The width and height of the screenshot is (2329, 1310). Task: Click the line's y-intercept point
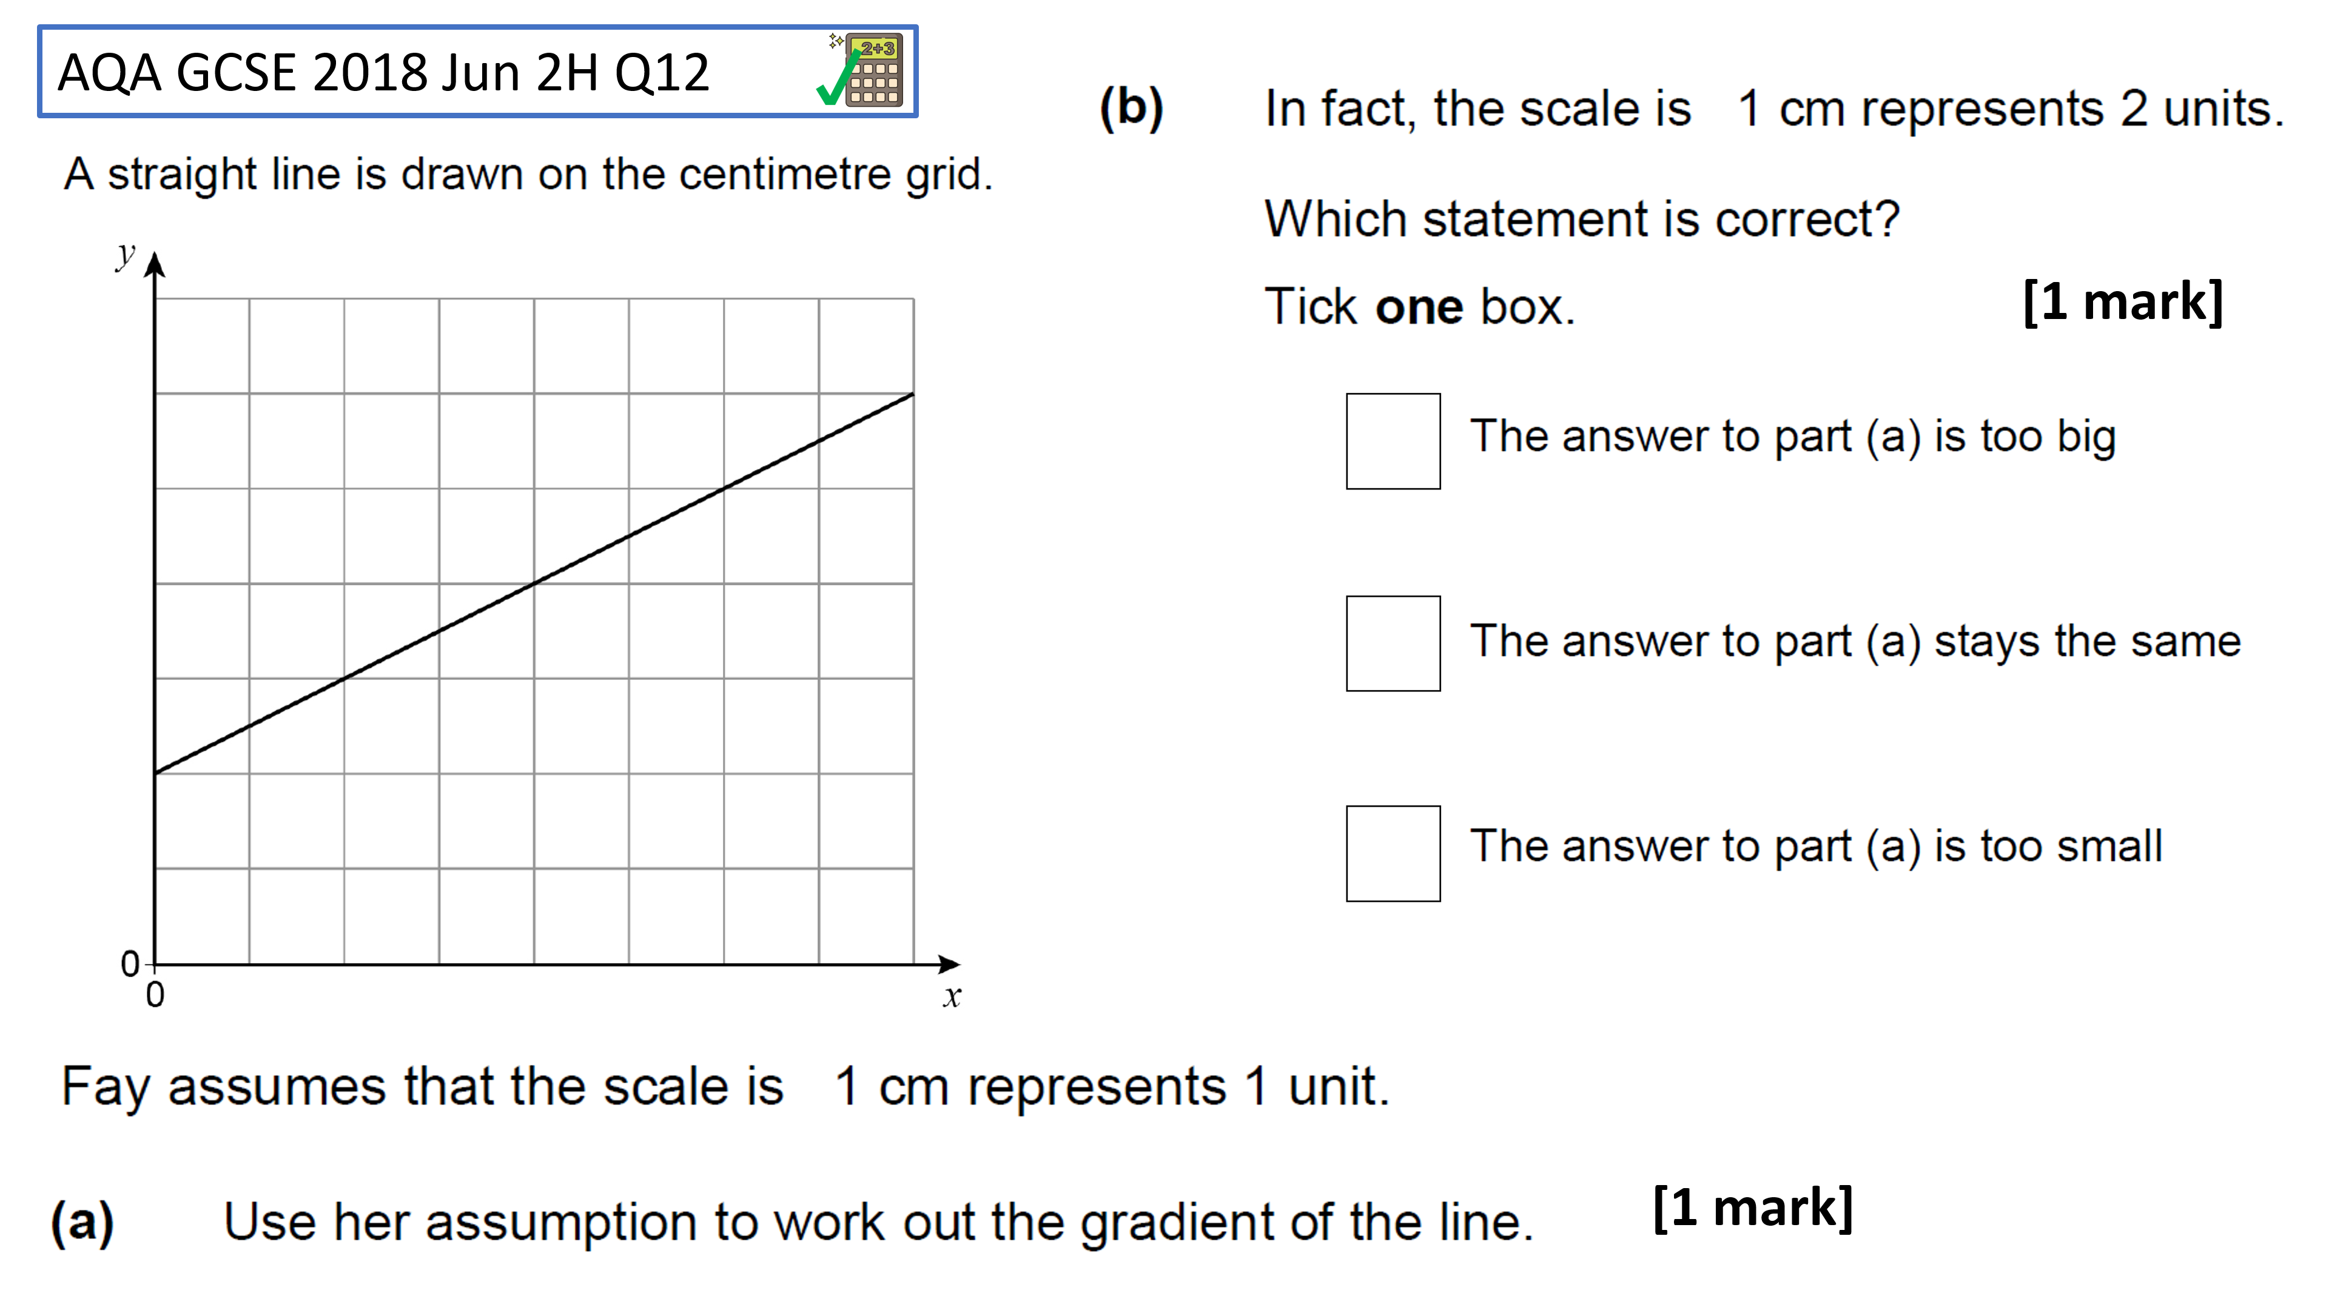(155, 773)
